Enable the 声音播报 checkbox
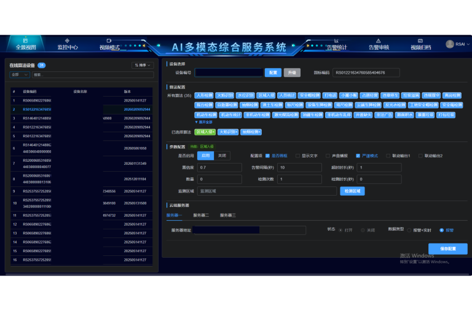The width and height of the screenshot is (472, 315). 328,156
